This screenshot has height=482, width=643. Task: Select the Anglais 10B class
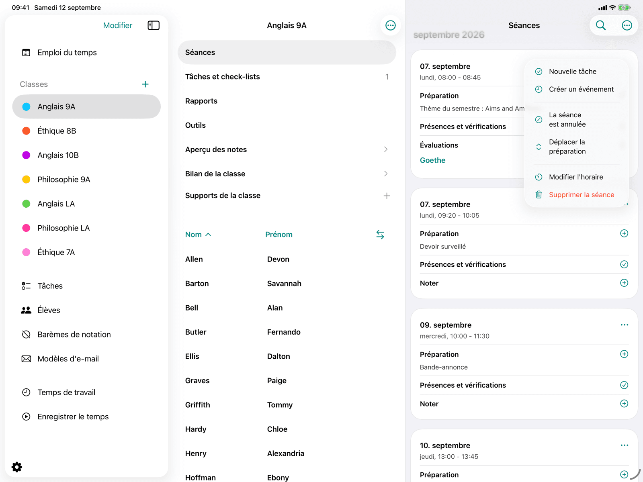(x=86, y=155)
